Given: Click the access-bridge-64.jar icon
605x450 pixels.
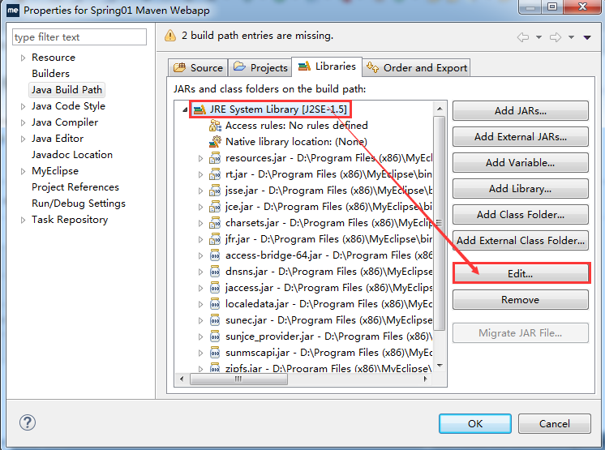Looking at the screenshot, I should (215, 255).
